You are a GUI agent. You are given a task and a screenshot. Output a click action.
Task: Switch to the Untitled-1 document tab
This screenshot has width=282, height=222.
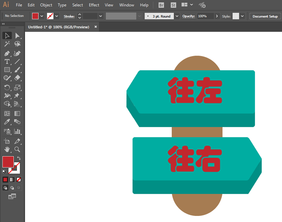tap(59, 27)
